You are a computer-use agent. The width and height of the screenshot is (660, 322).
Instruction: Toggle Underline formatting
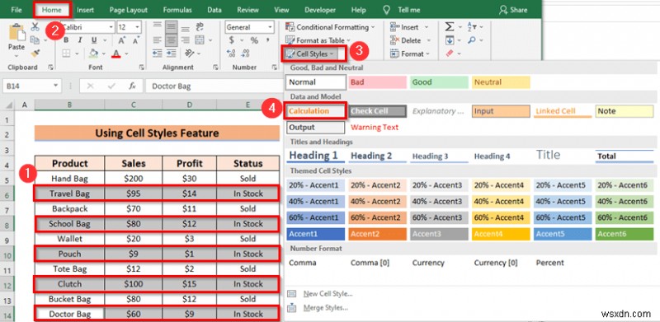click(94, 40)
